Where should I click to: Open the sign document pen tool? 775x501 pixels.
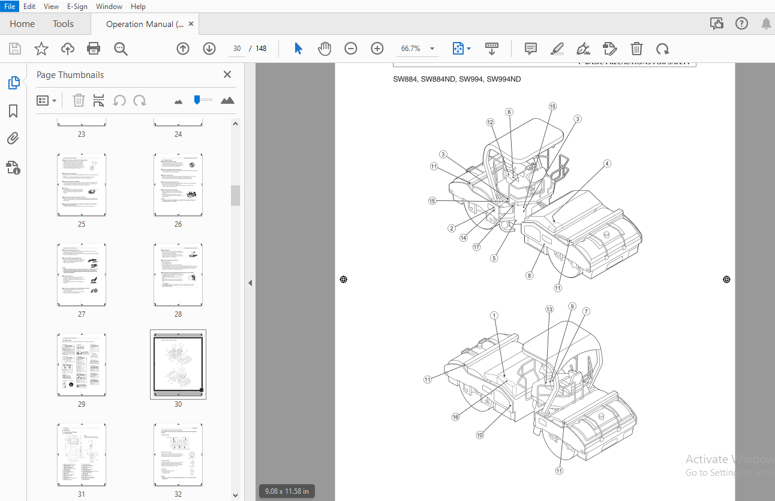583,49
